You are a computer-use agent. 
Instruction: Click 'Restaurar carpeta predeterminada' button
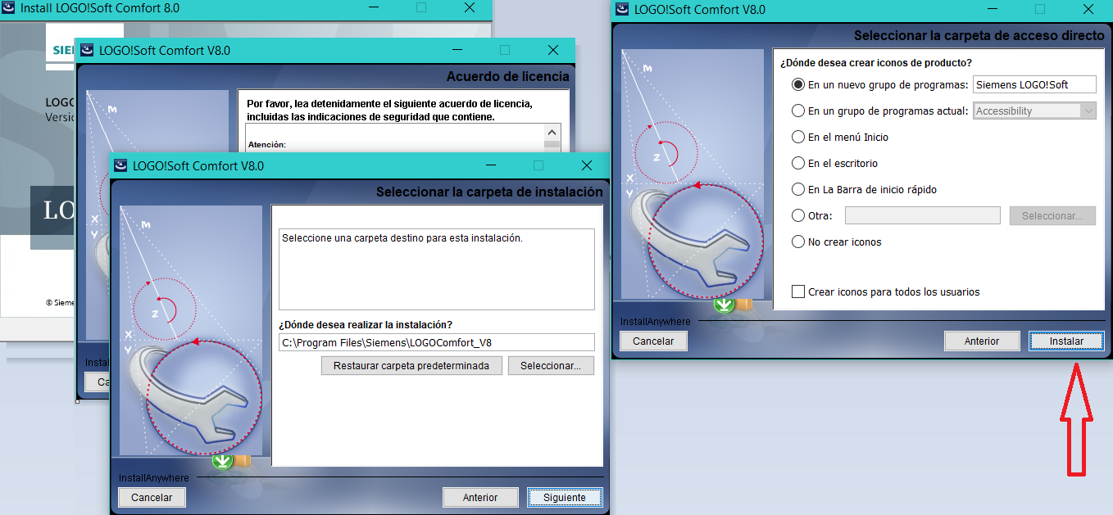pyautogui.click(x=411, y=366)
